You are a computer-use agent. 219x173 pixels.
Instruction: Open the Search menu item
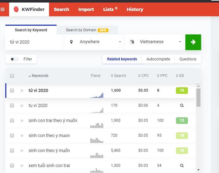click(x=61, y=9)
